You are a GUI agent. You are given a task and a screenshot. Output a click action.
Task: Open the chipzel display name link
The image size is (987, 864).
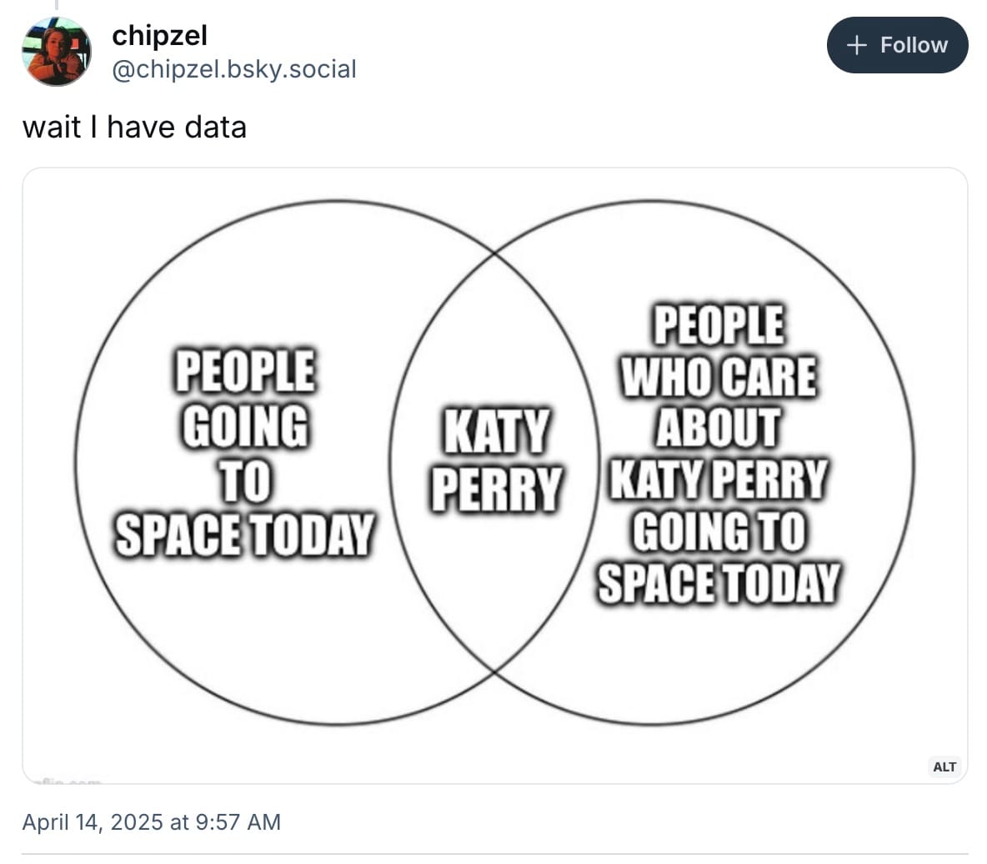coord(159,35)
